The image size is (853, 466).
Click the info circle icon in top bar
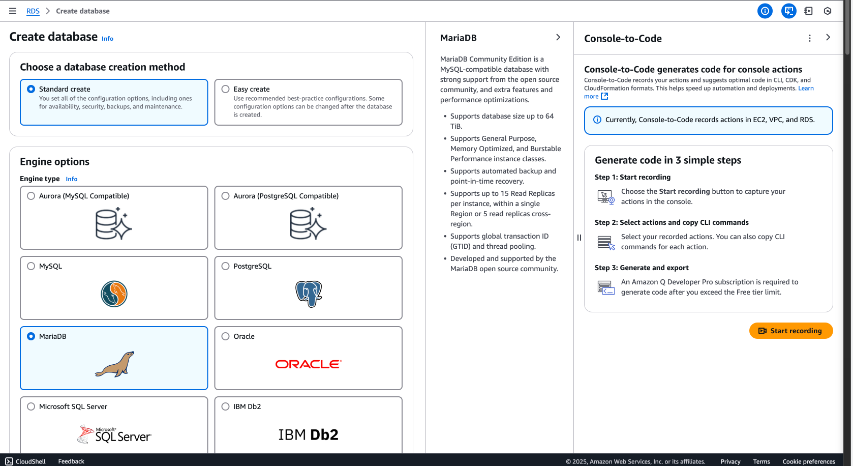click(765, 11)
